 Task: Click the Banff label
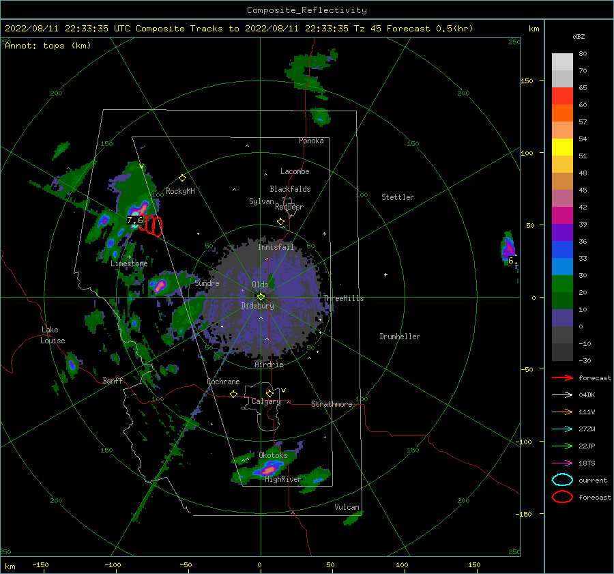coord(113,380)
